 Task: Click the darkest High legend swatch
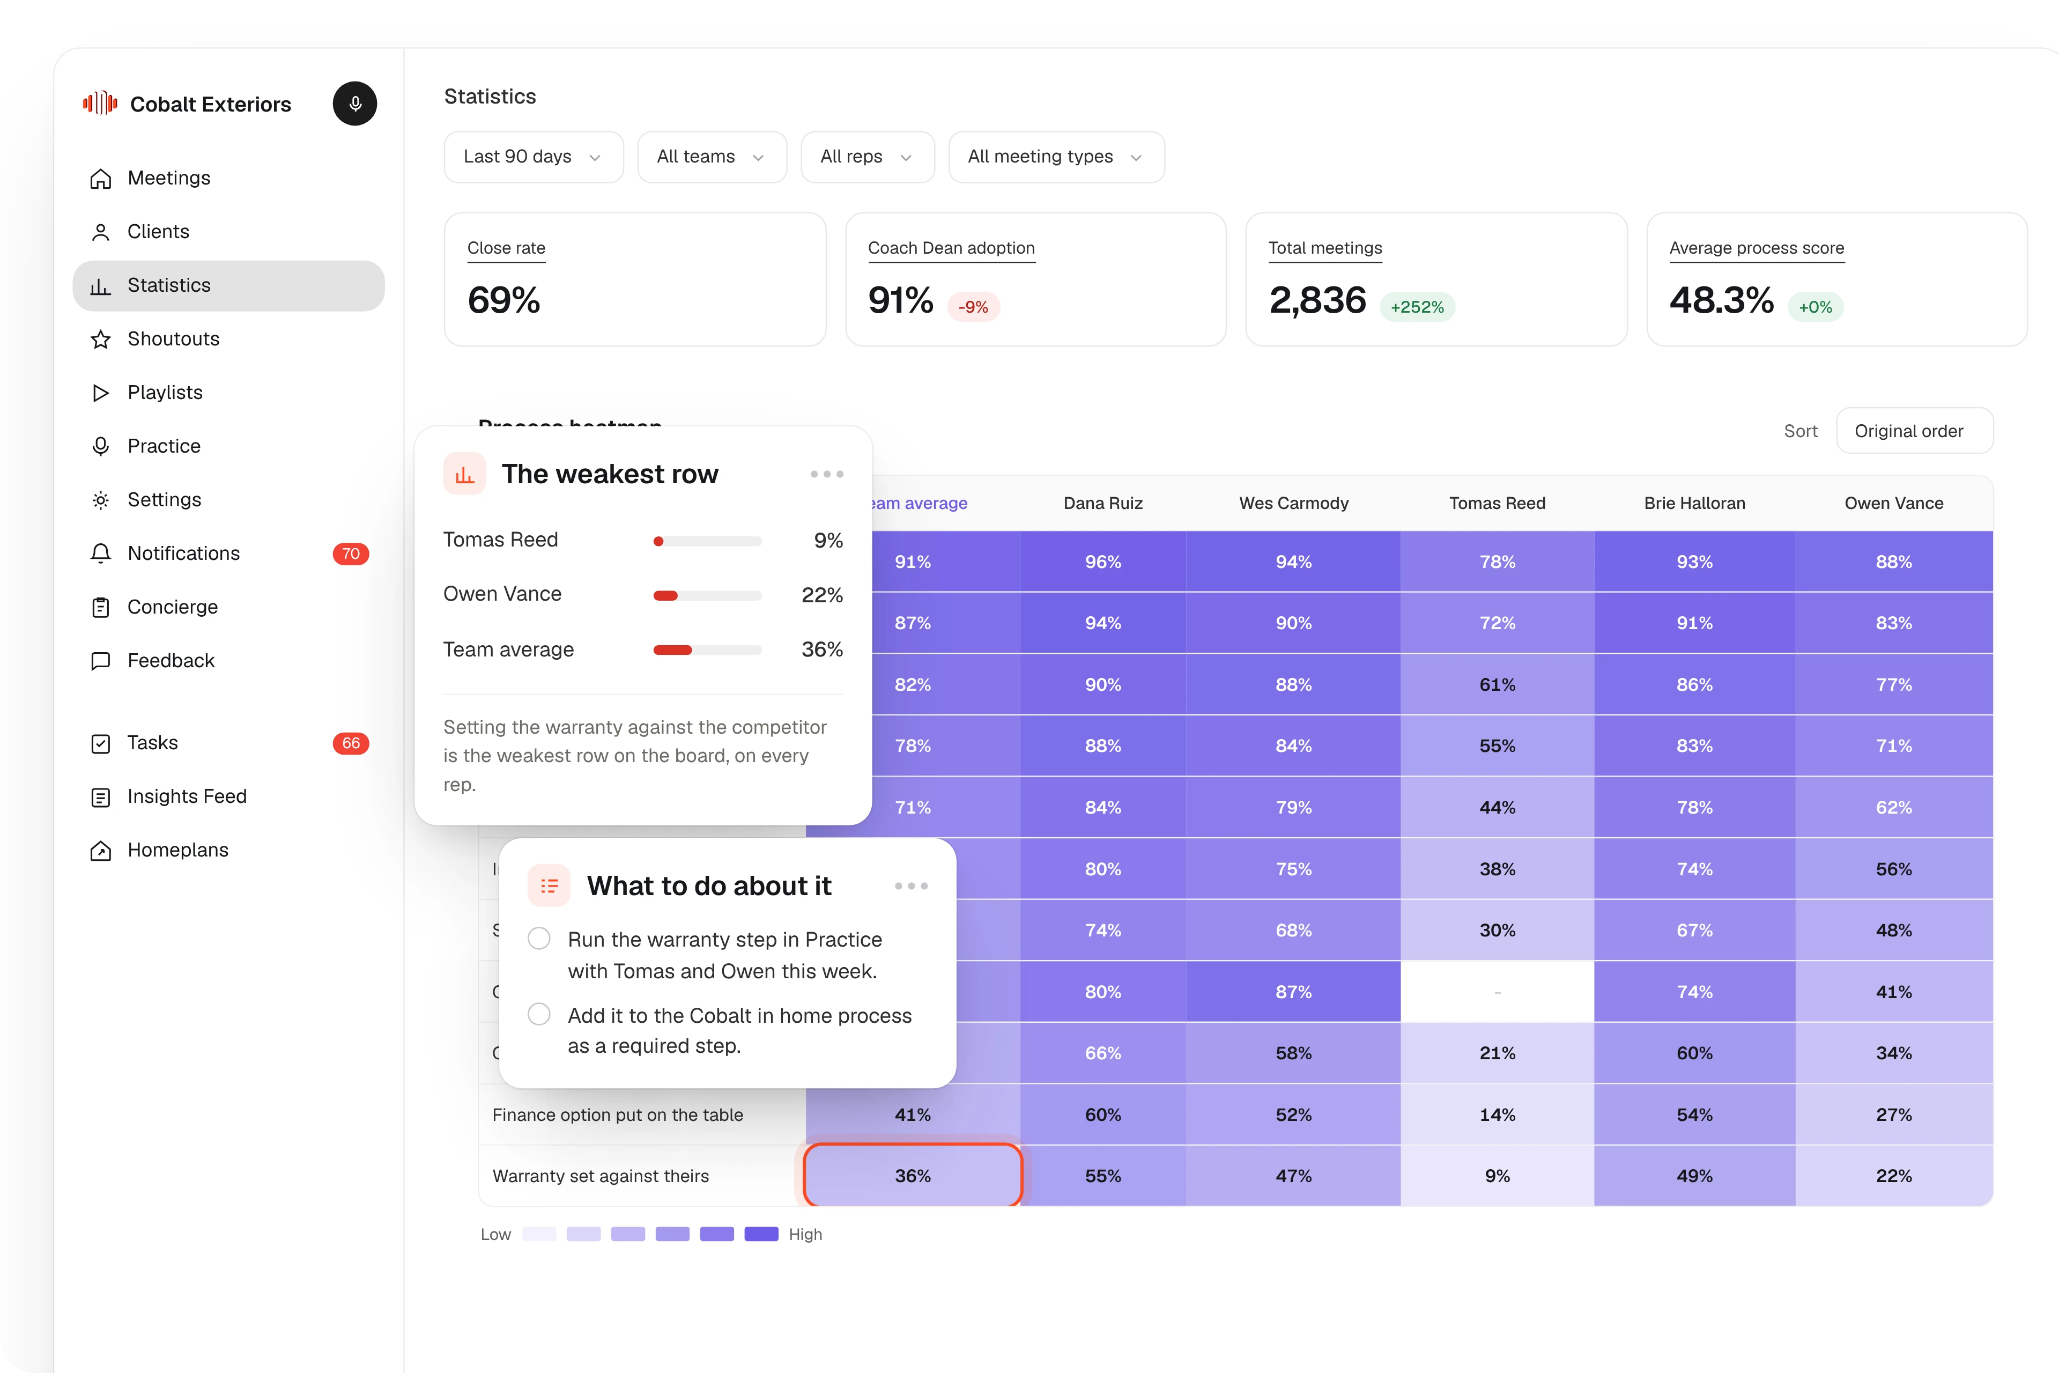pyautogui.click(x=761, y=1234)
